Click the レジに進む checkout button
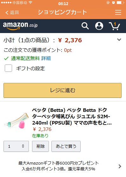The width and height of the screenshot is (126, 177). tap(63, 91)
